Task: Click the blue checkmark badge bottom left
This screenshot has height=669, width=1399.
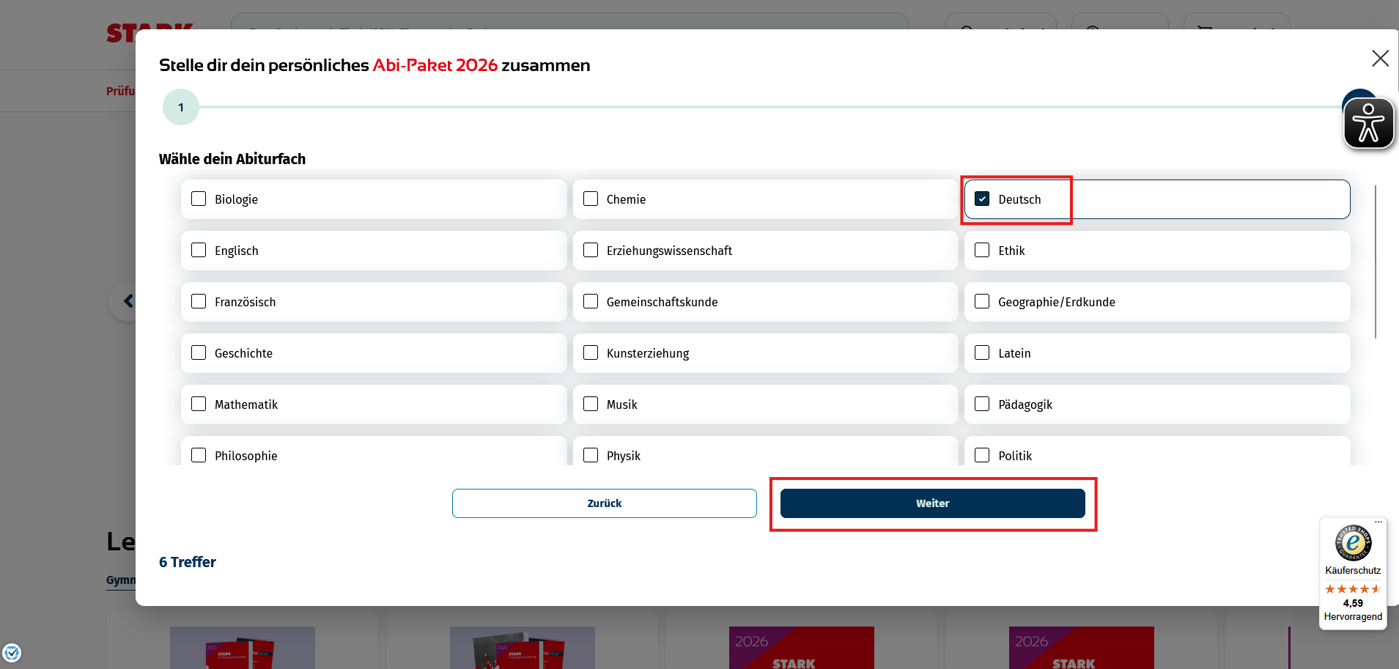Action: click(x=12, y=652)
